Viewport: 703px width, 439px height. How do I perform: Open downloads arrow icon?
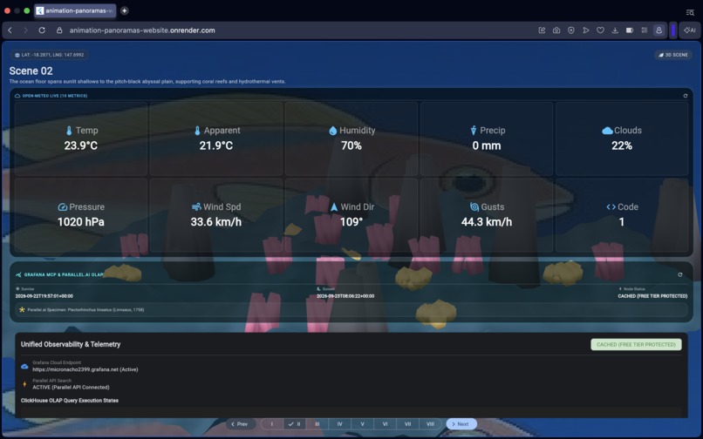[615, 30]
